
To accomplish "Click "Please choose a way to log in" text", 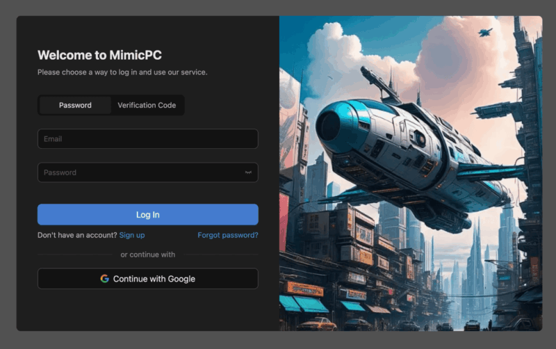I will (122, 72).
